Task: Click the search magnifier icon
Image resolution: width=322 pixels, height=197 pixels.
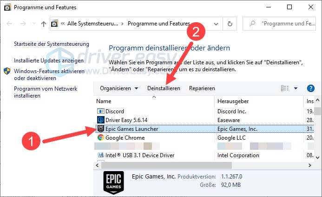Action: coord(252,24)
